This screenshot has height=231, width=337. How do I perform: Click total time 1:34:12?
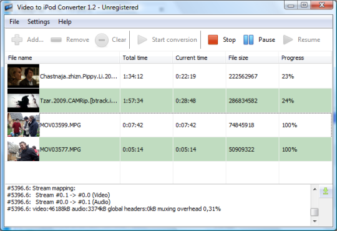(133, 77)
